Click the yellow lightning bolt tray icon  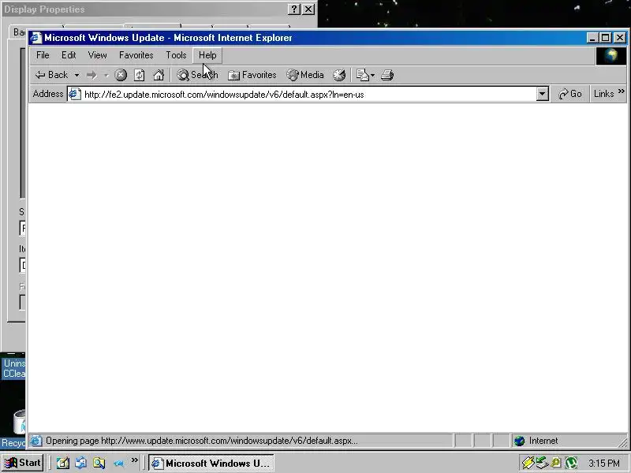528,464
